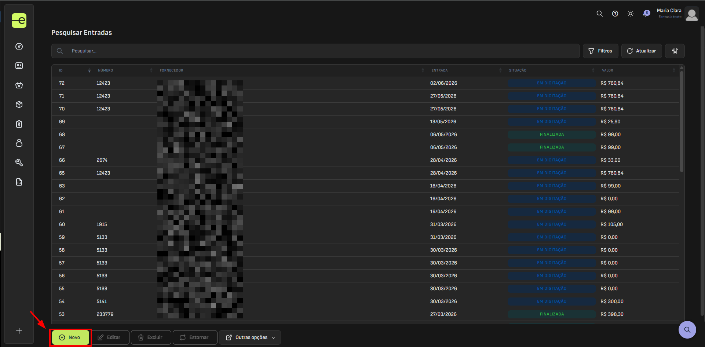Click the R$ 0,00 value in row 62
This screenshot has width=705, height=347.
coord(609,199)
